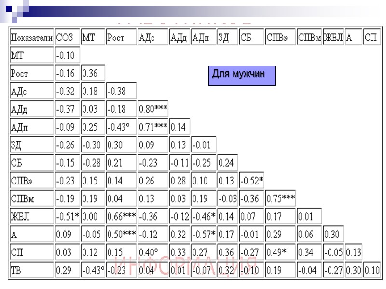Select the '0.10' cell under column СП
The height and width of the screenshot is (289, 386).
point(372,270)
